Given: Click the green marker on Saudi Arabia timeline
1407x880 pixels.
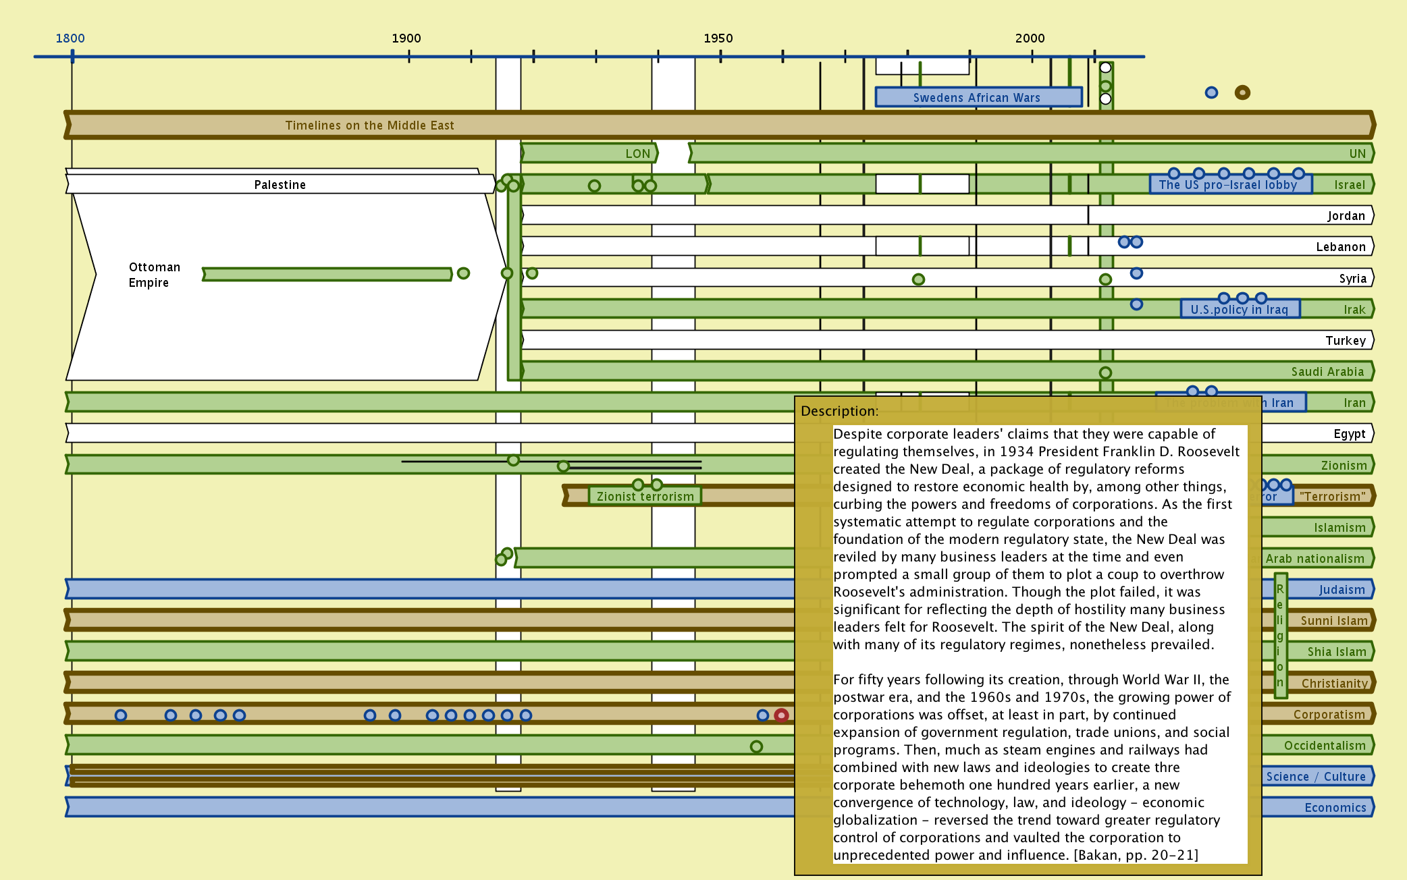Looking at the screenshot, I should (1105, 373).
